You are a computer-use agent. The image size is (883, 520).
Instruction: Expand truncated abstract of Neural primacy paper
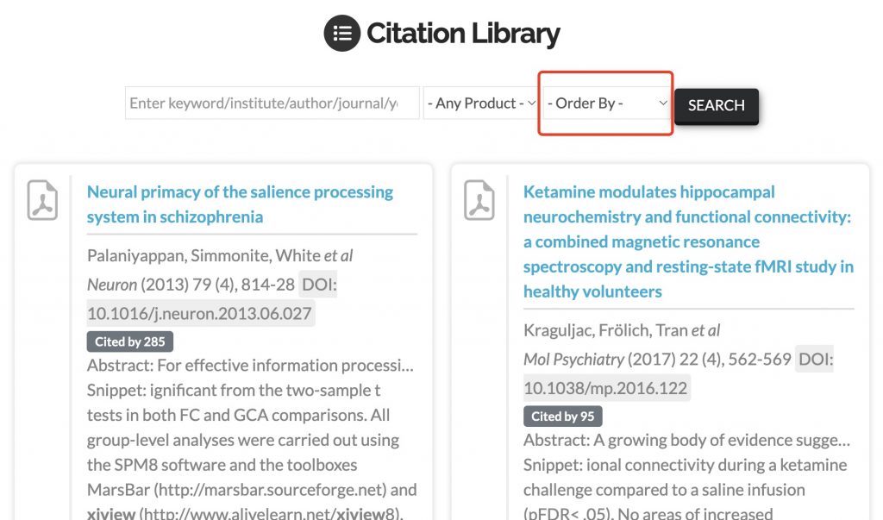coord(250,365)
